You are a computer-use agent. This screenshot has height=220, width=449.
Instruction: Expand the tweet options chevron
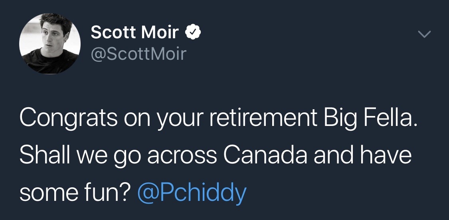click(425, 35)
